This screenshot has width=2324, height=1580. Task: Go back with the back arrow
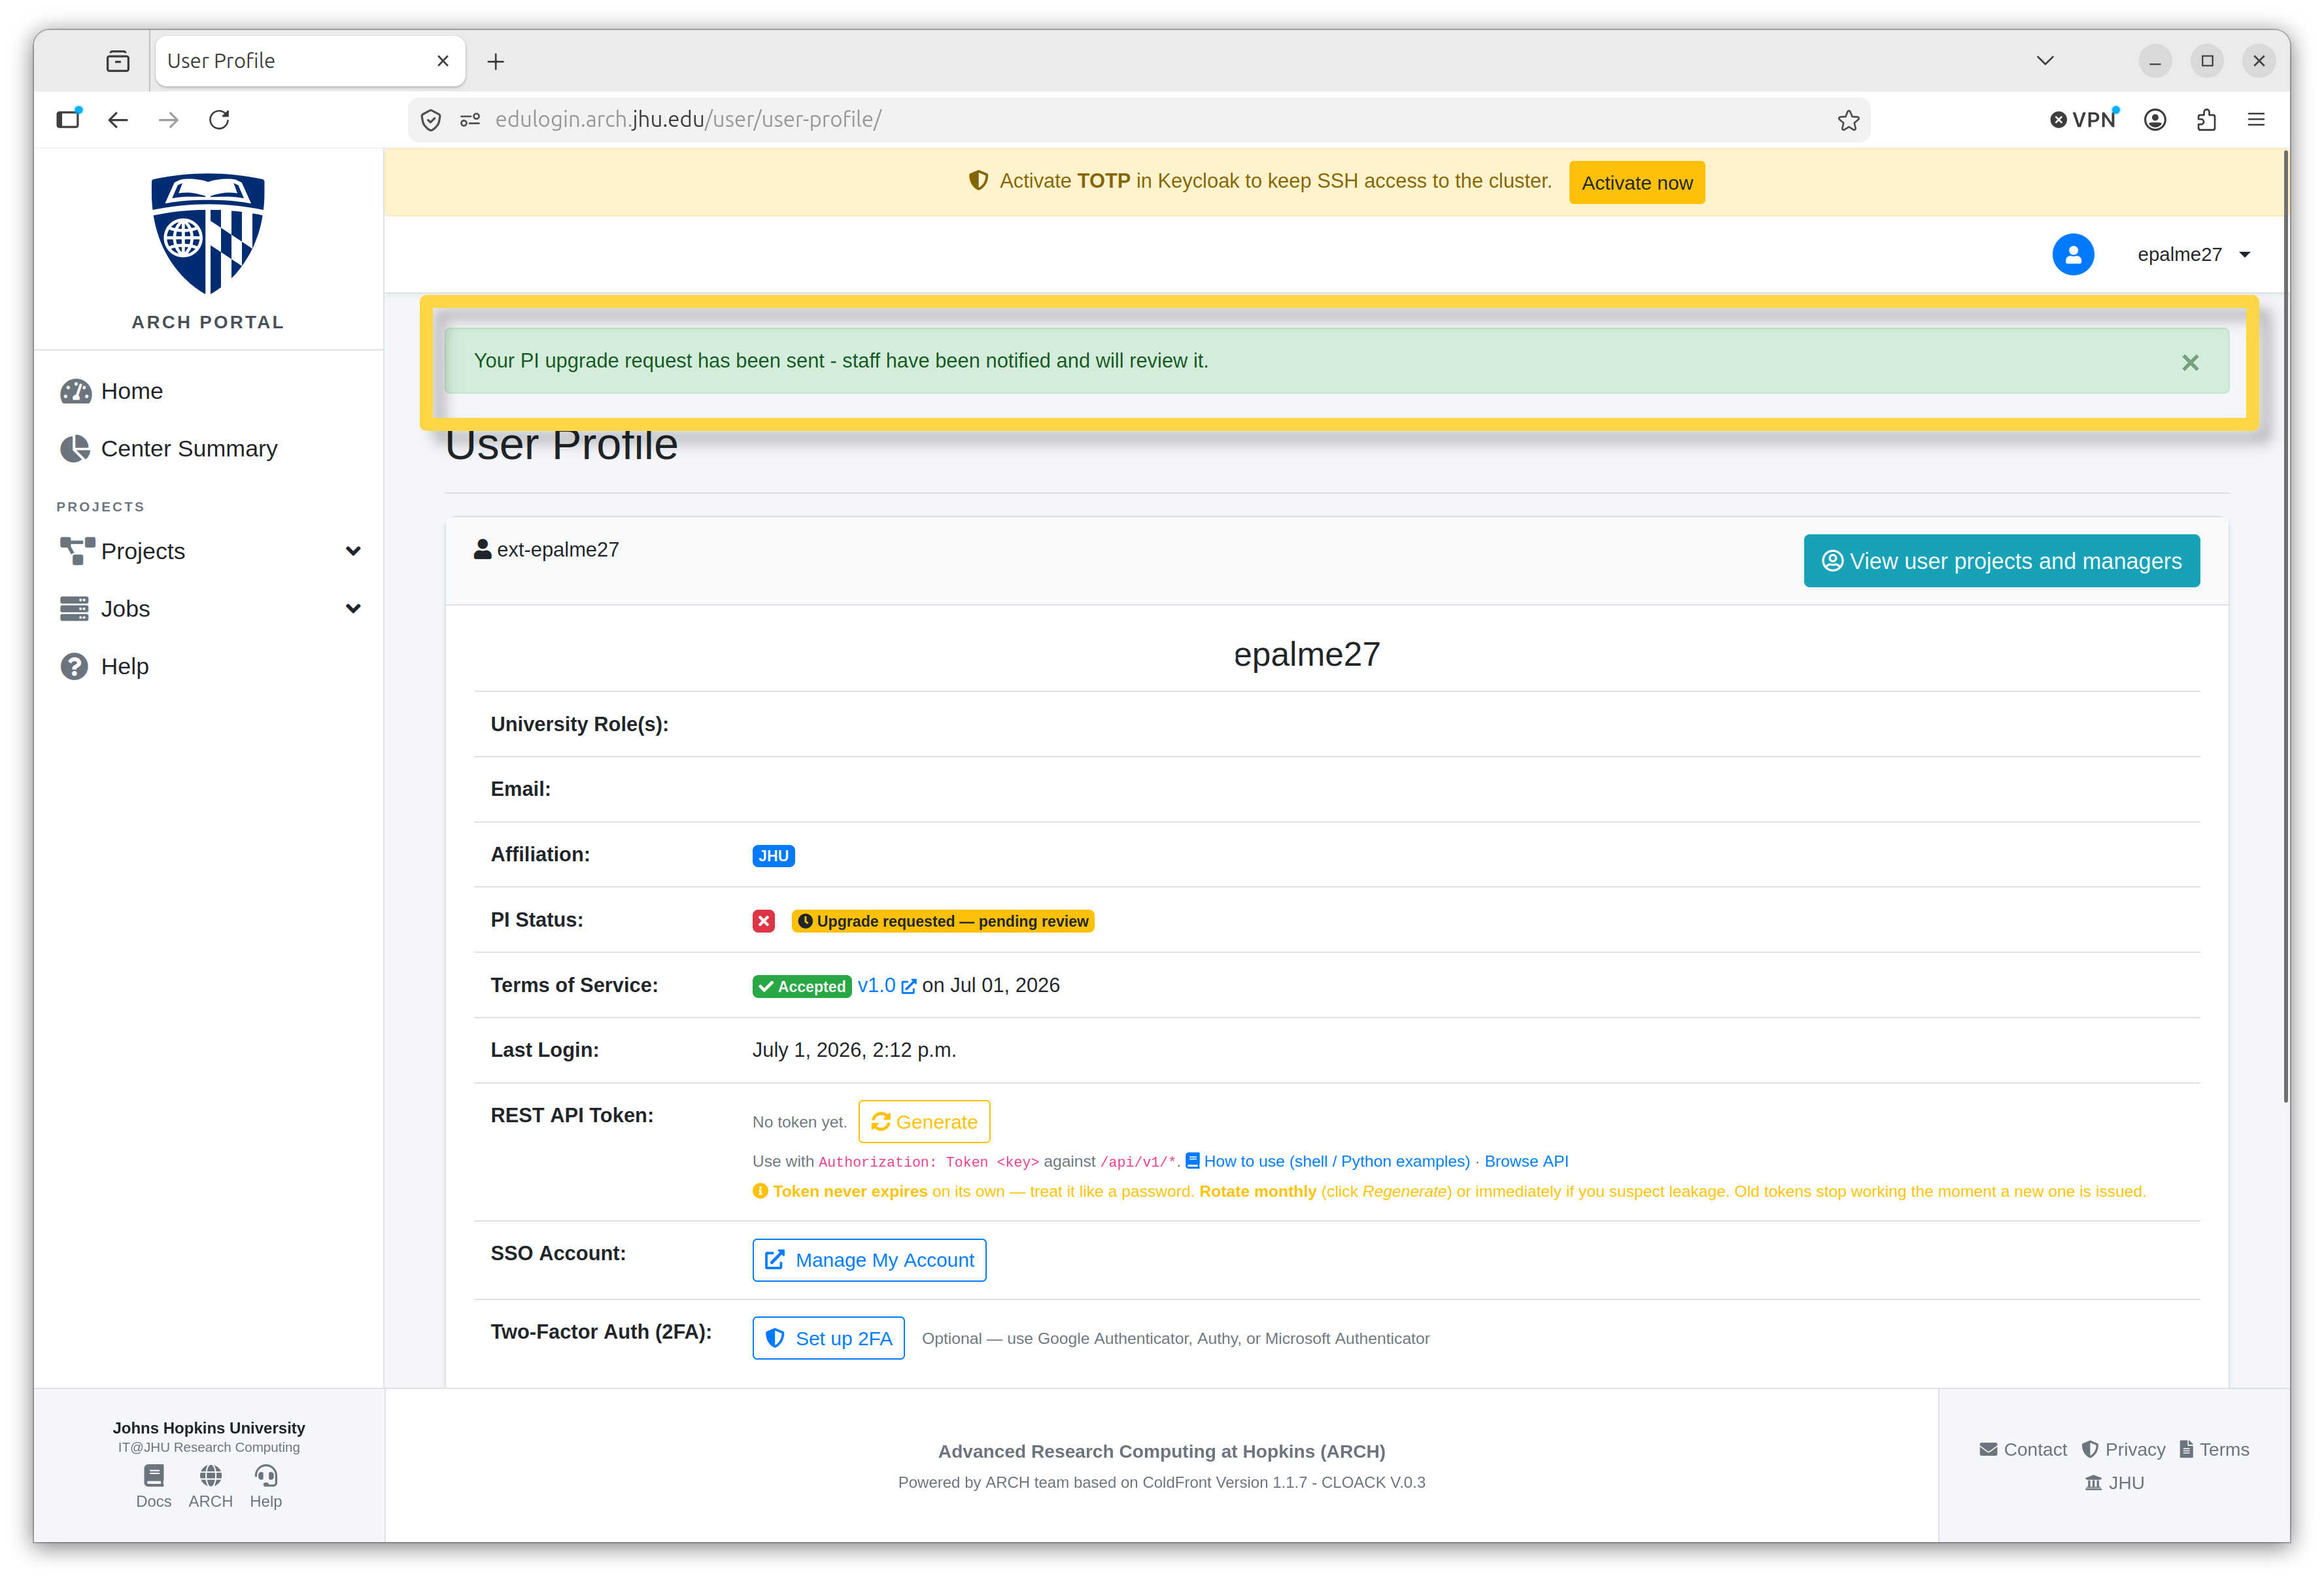coord(118,120)
